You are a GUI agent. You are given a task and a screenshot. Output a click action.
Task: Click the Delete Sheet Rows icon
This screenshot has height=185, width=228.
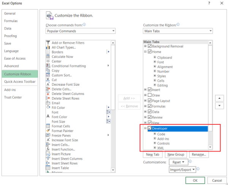click(48, 98)
